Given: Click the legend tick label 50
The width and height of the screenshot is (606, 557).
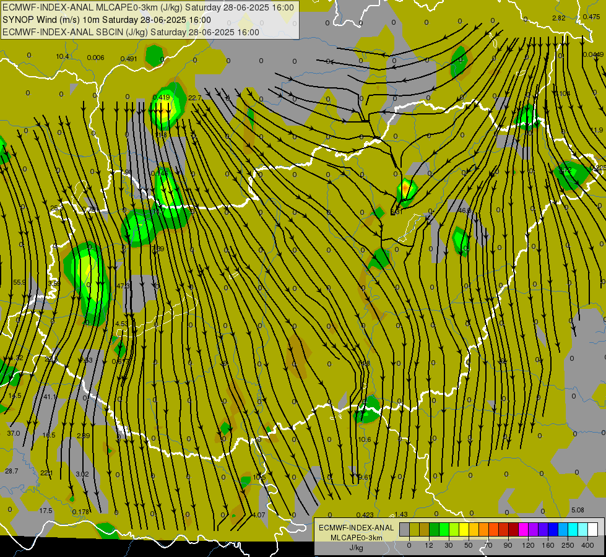Looking at the screenshot, I should pos(468,545).
